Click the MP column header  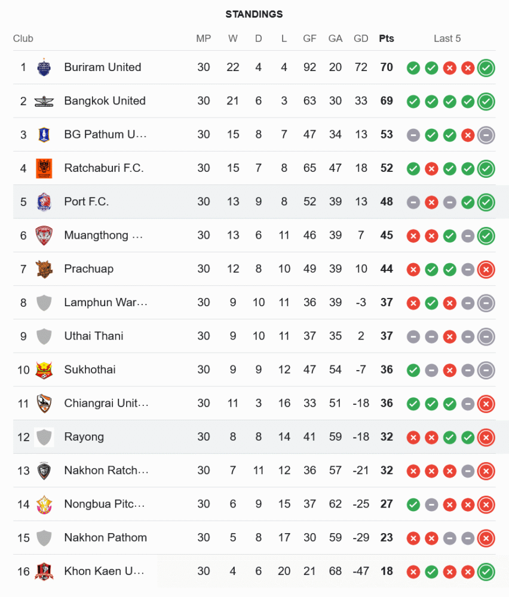pos(204,39)
